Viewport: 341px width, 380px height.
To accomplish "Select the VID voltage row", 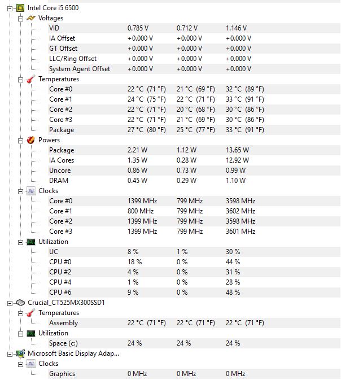I will pyautogui.click(x=194, y=28).
